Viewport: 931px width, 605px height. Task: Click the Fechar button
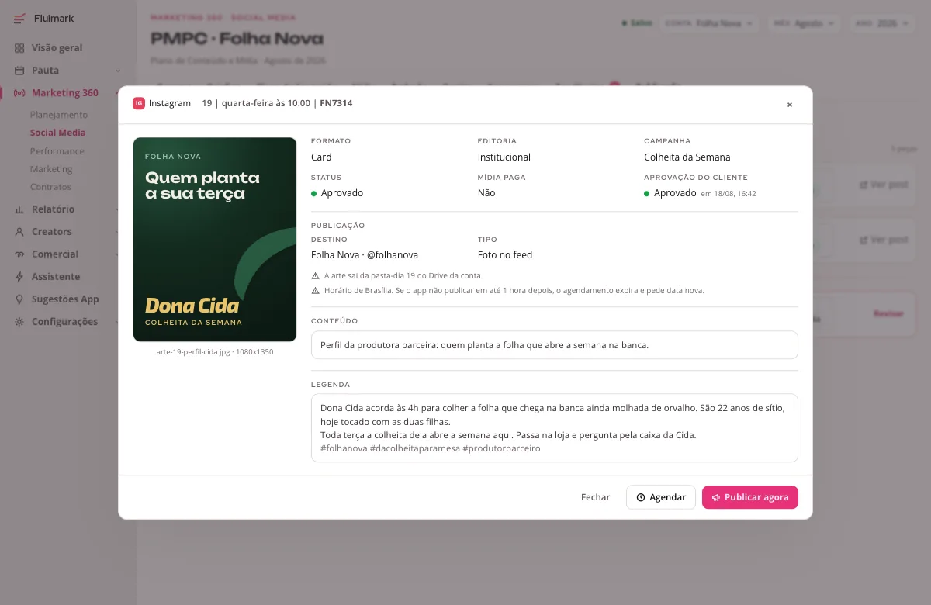point(596,497)
